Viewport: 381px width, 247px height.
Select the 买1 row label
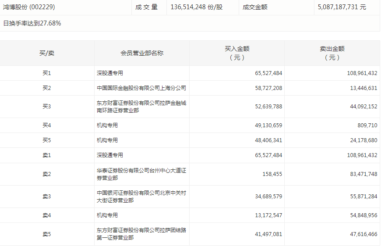[x=47, y=73]
